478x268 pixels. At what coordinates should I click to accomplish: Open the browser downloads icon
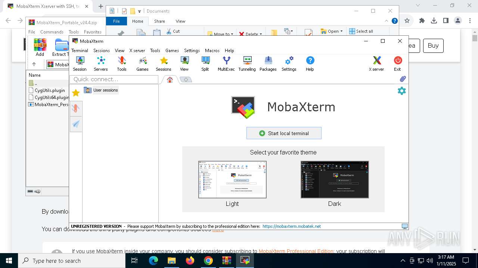[434, 20]
